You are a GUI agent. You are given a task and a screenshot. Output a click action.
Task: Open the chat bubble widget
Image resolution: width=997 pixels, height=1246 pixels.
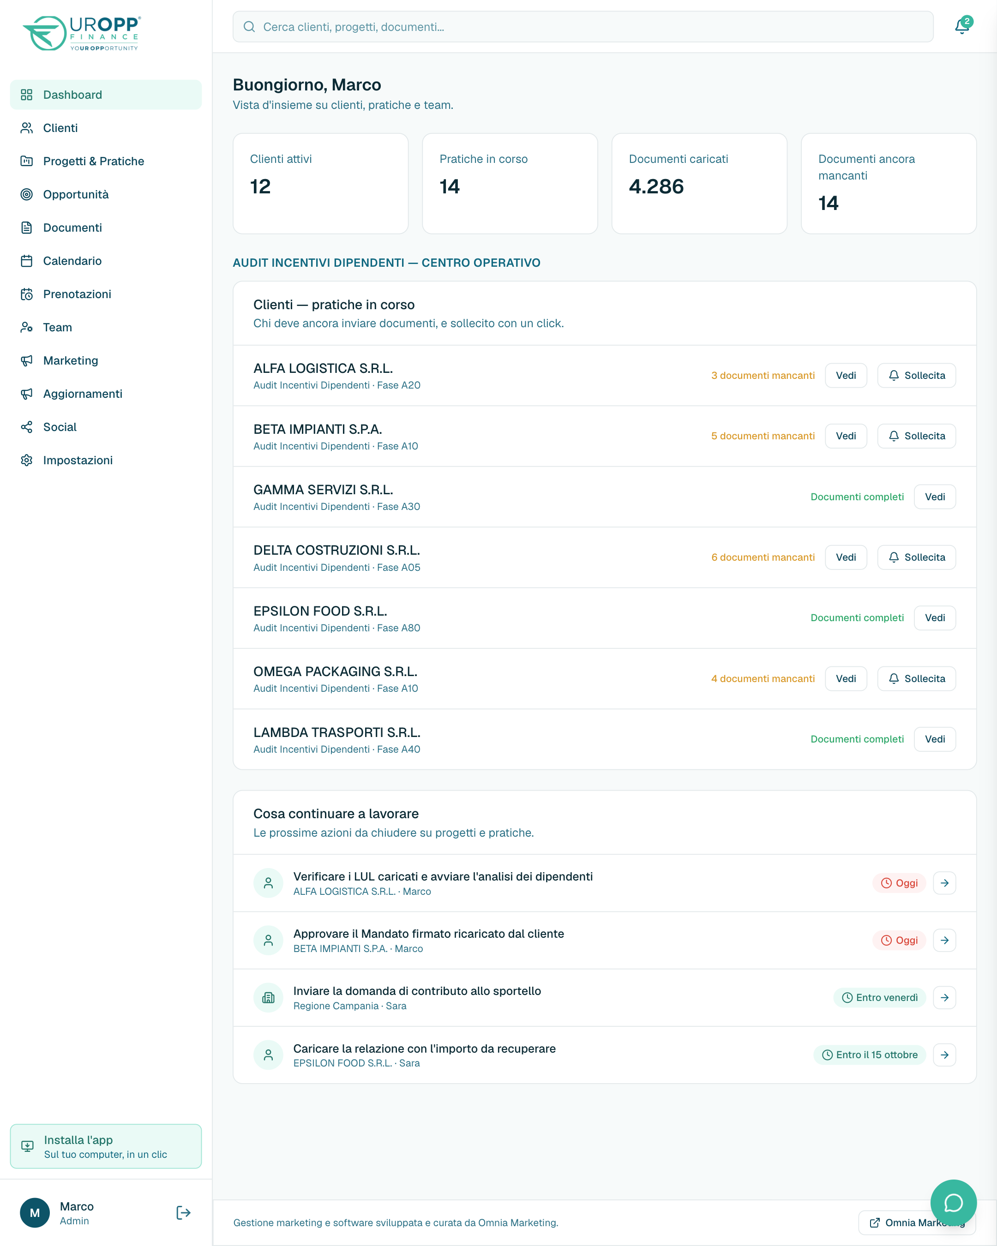click(953, 1203)
